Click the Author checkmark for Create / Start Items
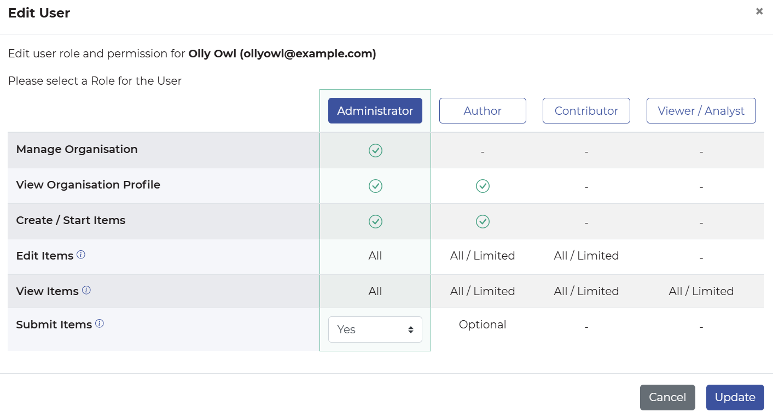Screen dimensions: 773x418 (x=483, y=221)
